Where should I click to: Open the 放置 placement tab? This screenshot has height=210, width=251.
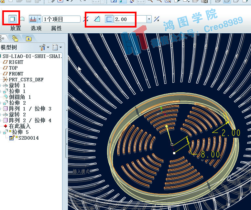(16, 28)
